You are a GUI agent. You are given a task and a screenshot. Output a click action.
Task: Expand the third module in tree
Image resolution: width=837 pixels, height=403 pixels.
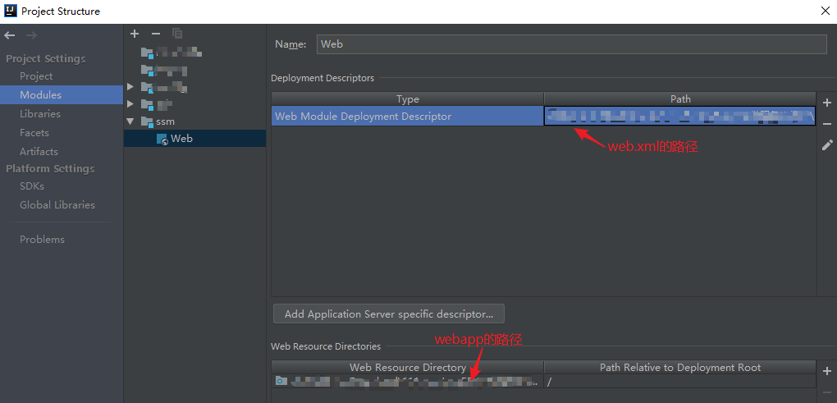point(130,86)
